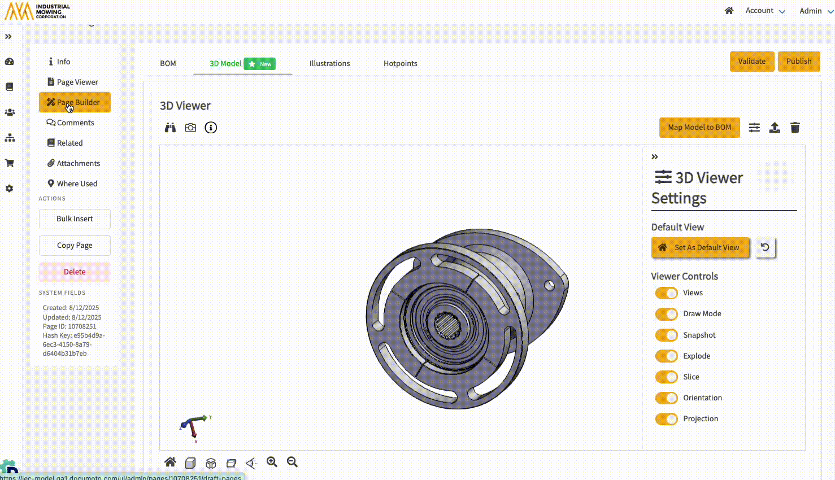The height and width of the screenshot is (480, 835).
Task: Click the zoom in magnifier icon
Action: pyautogui.click(x=272, y=462)
